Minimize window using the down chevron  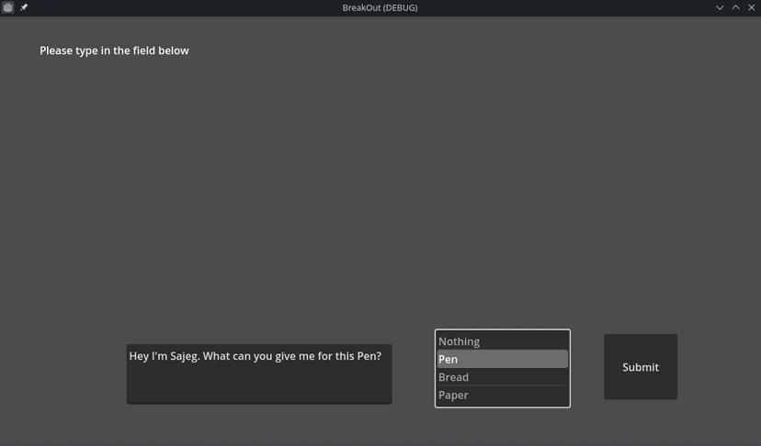pyautogui.click(x=720, y=7)
